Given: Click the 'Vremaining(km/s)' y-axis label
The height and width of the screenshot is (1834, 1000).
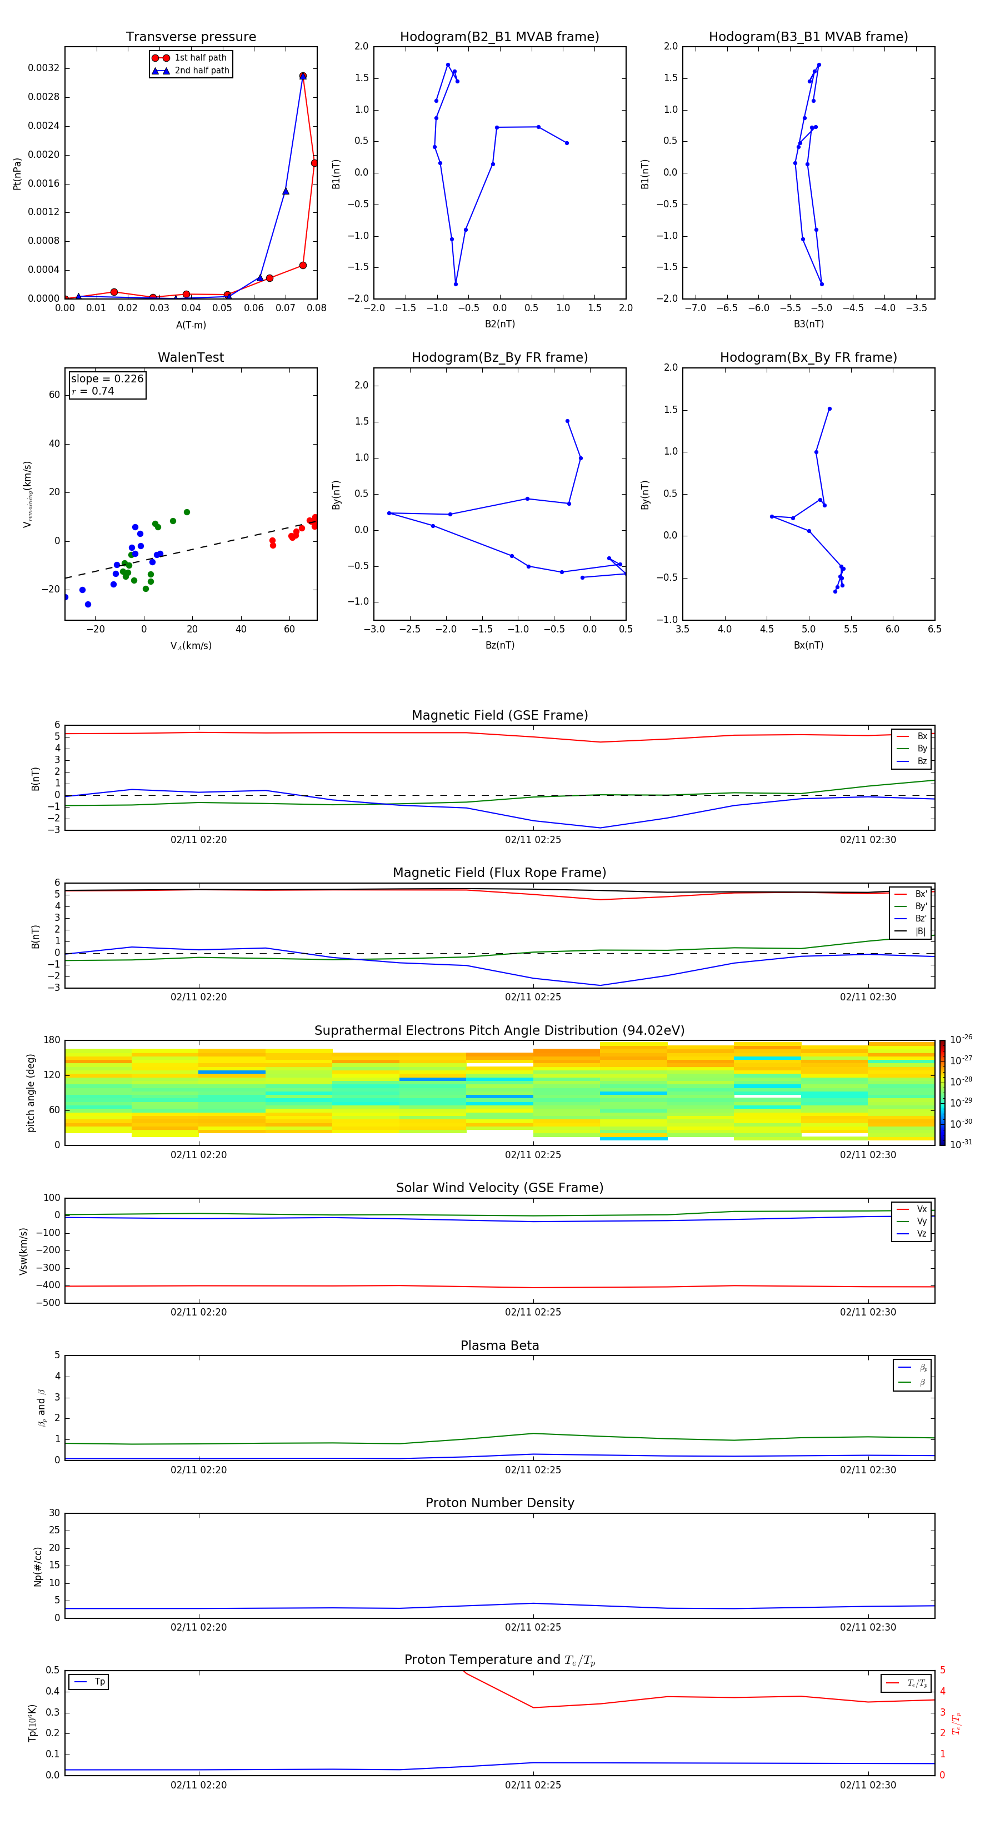Looking at the screenshot, I should point(27,494).
